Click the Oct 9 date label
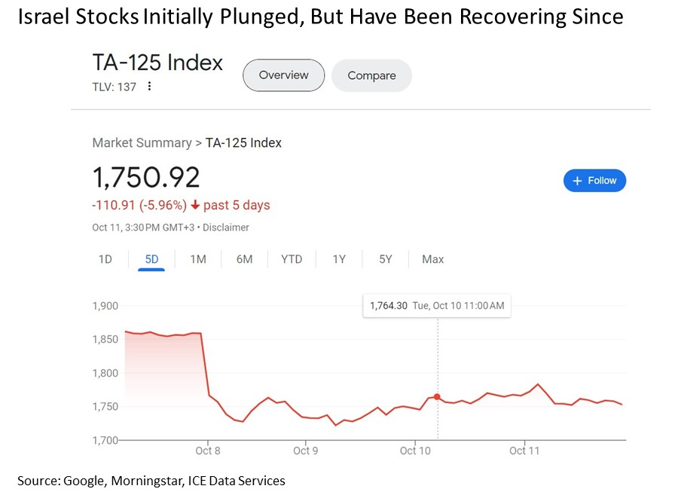Image resolution: width=675 pixels, height=495 pixels. (305, 451)
